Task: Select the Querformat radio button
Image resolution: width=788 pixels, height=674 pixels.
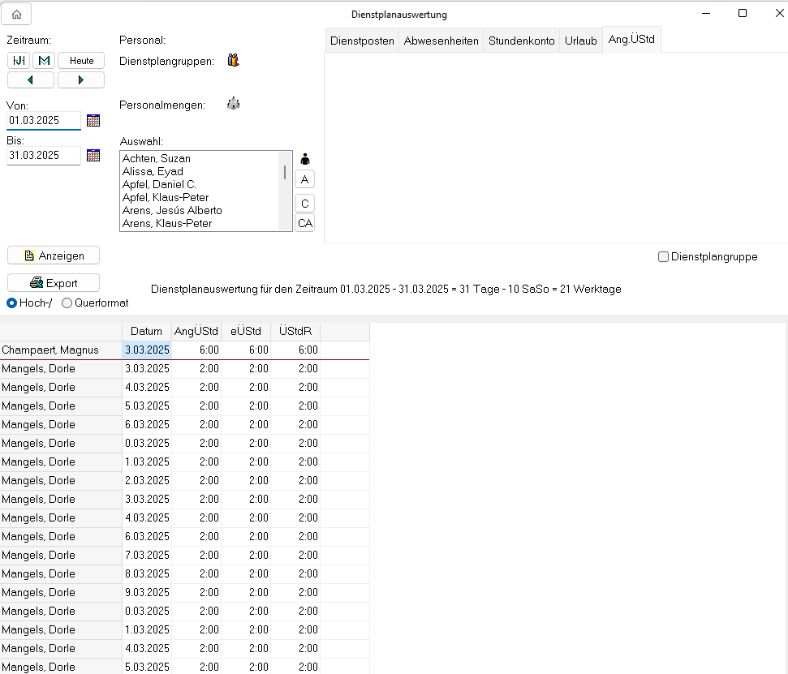Action: pyautogui.click(x=67, y=303)
